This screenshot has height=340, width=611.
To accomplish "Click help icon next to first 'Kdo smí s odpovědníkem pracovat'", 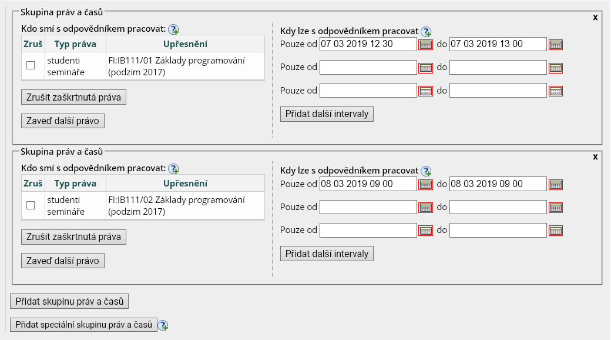I will [x=173, y=29].
